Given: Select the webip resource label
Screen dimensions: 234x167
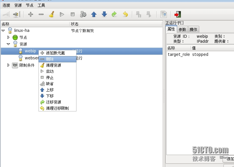Looking at the screenshot, I should coord(30,51).
